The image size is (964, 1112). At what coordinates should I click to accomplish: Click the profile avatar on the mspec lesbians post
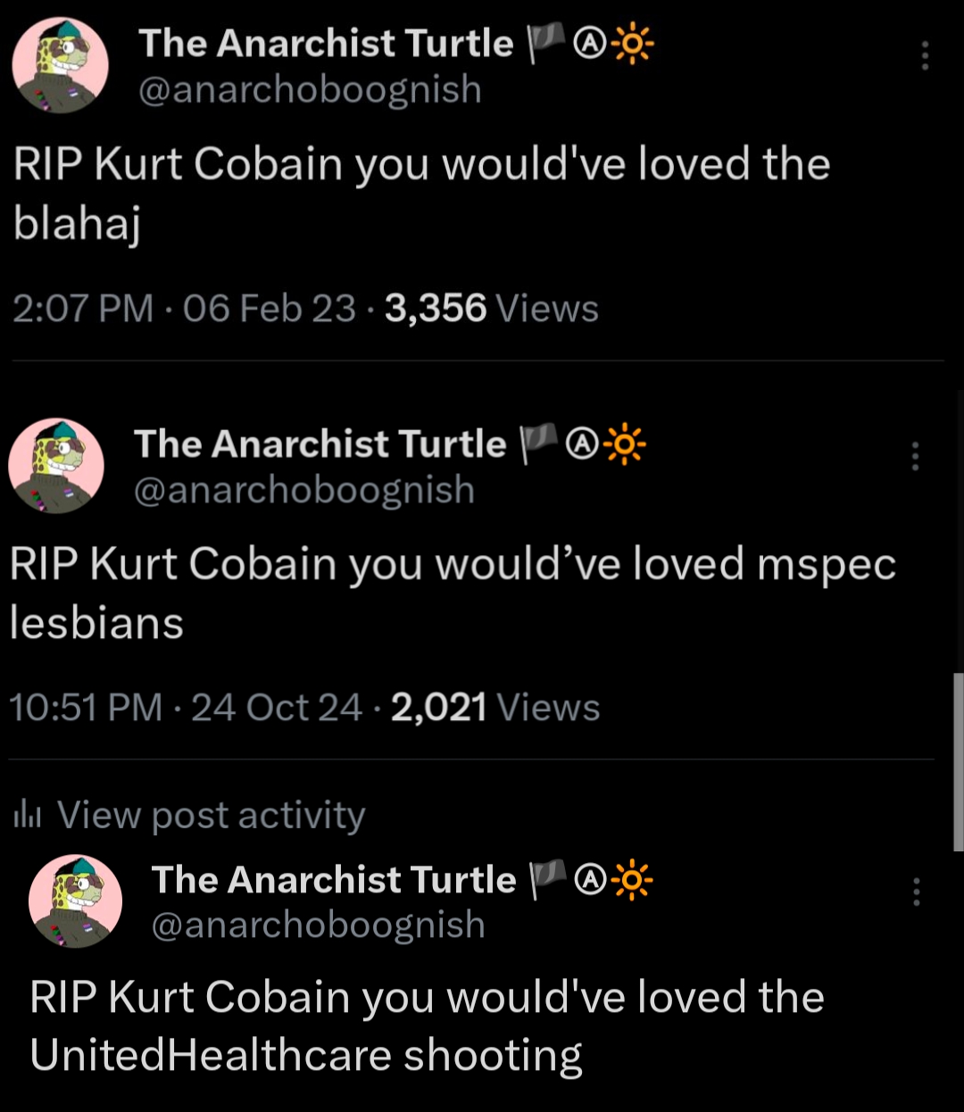pyautogui.click(x=56, y=465)
